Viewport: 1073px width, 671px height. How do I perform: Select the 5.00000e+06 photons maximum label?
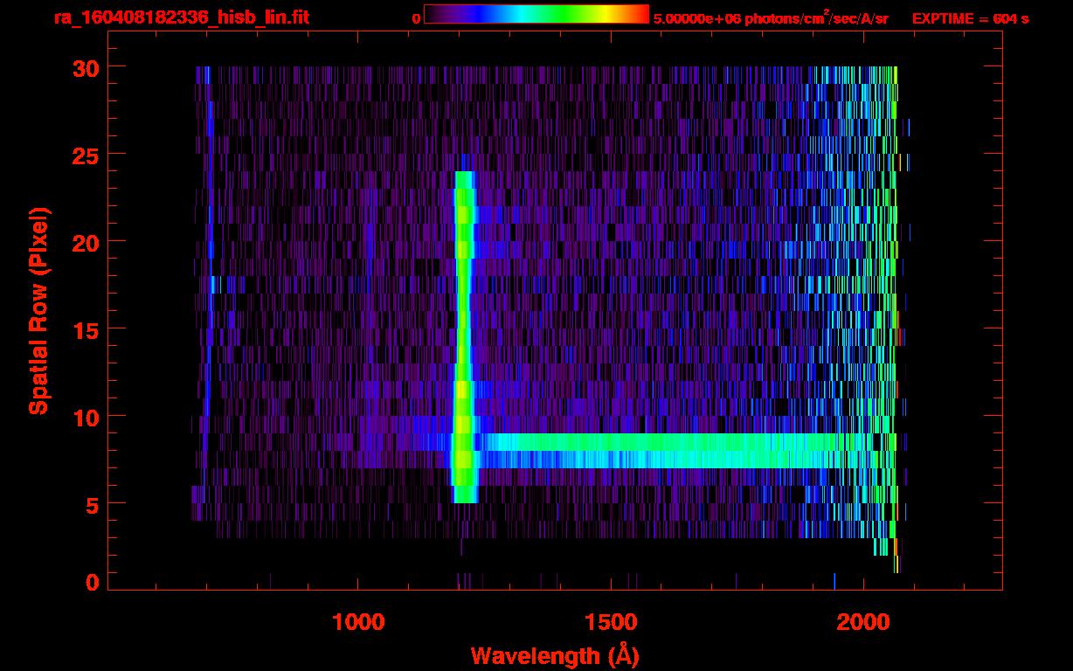coord(770,18)
